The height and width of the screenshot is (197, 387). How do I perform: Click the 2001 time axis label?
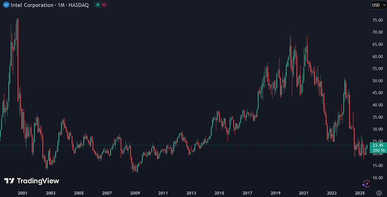pyautogui.click(x=23, y=193)
